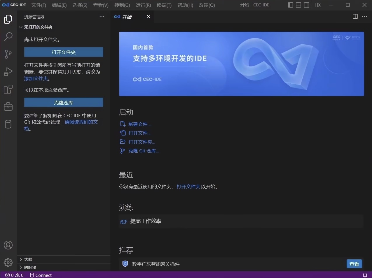Click the database cylinder icon in activity bar
The image size is (372, 278).
tap(8, 124)
